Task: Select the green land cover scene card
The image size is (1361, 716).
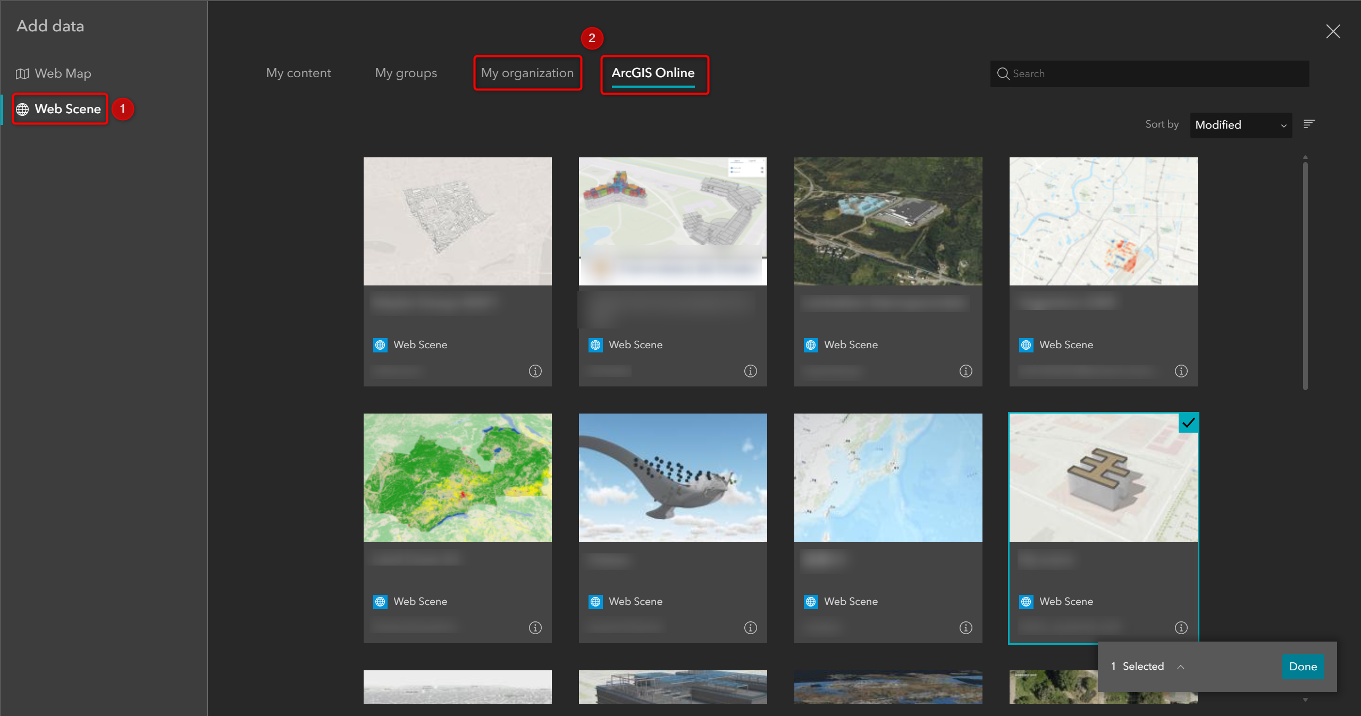Action: coord(457,478)
